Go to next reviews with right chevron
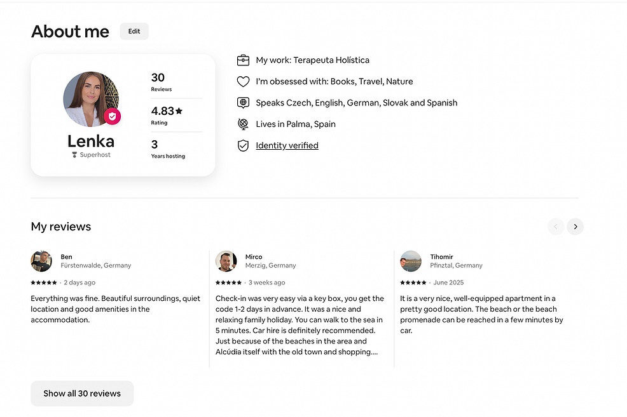The image size is (627, 417). tap(575, 227)
